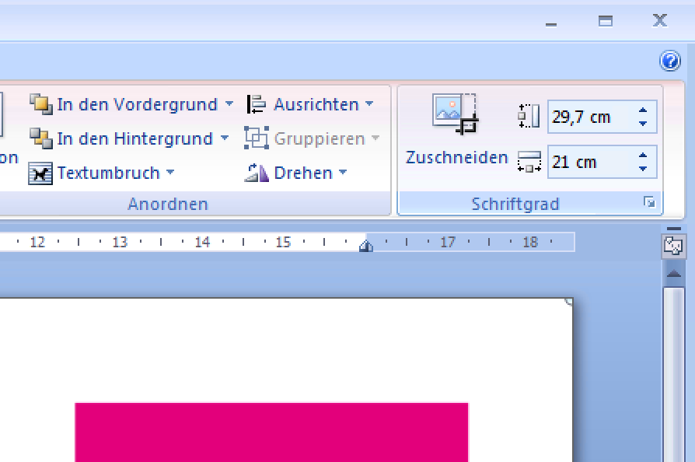Screen dimensions: 695x462
Task: Increase the height value of 29,7 cm
Action: click(643, 111)
